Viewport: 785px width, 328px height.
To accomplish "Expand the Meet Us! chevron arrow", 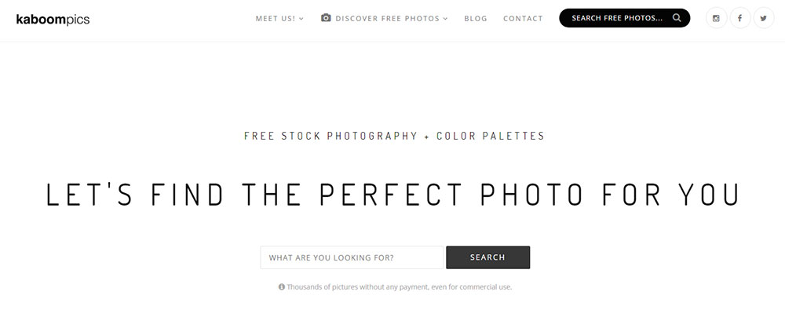I will click(x=301, y=19).
